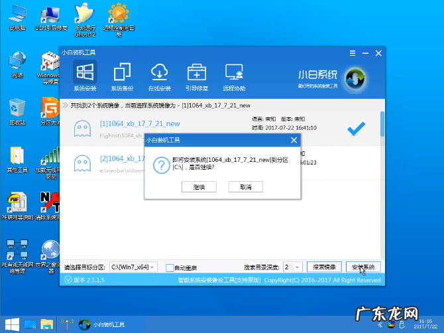This screenshot has width=444, height=333.
Task: Open 其他工具 folder on desktop
Action: (17, 160)
